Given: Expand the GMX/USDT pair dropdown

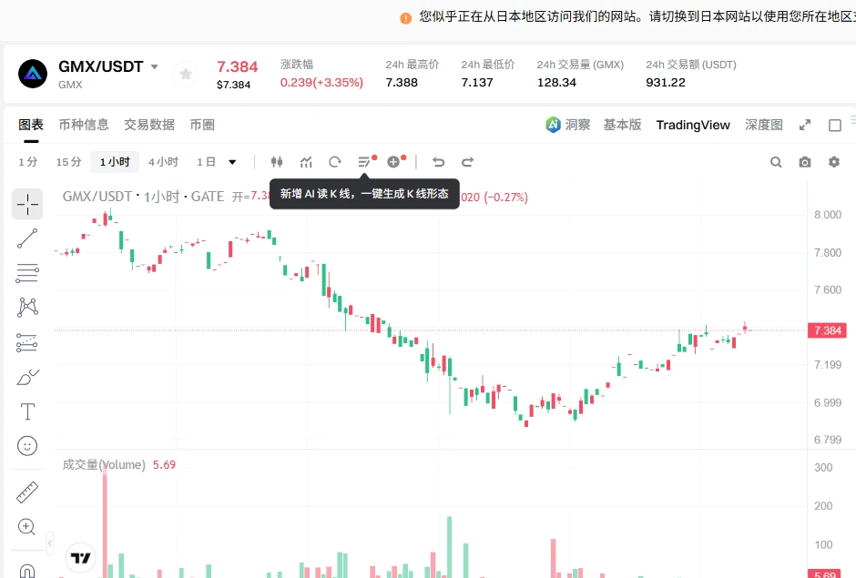Looking at the screenshot, I should pyautogui.click(x=155, y=66).
